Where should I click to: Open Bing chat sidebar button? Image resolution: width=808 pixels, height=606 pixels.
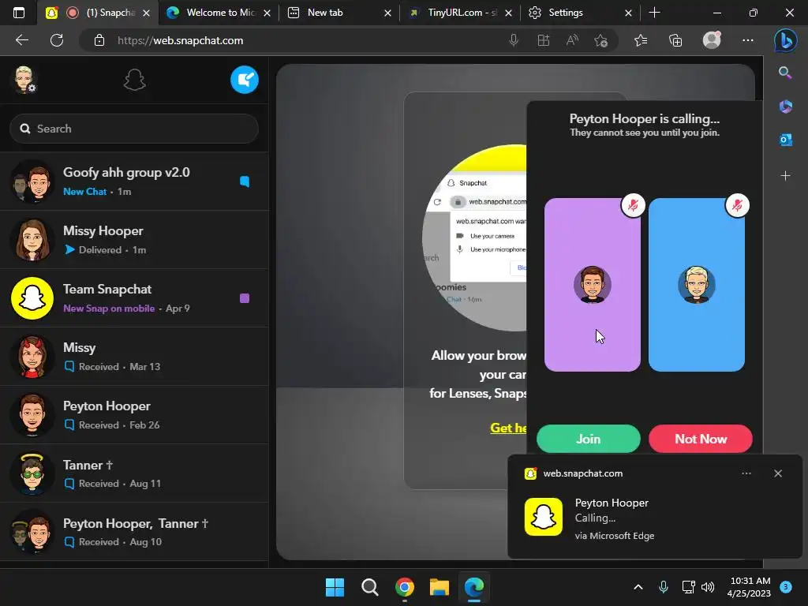pos(785,40)
